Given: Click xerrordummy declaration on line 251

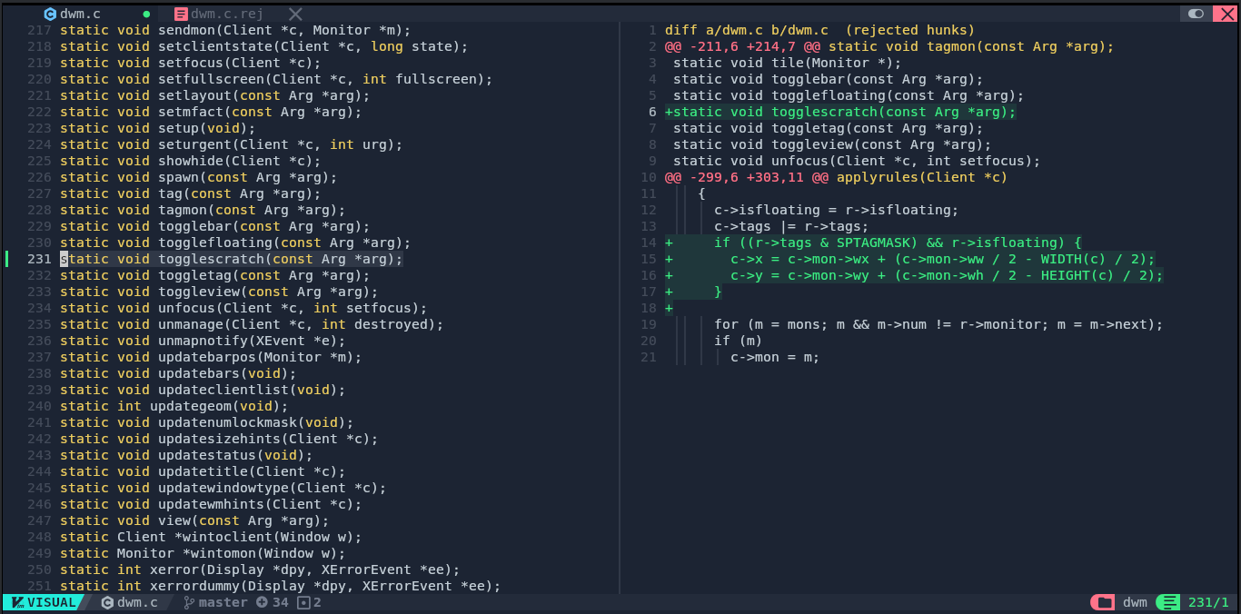Looking at the screenshot, I should pyautogui.click(x=281, y=586).
